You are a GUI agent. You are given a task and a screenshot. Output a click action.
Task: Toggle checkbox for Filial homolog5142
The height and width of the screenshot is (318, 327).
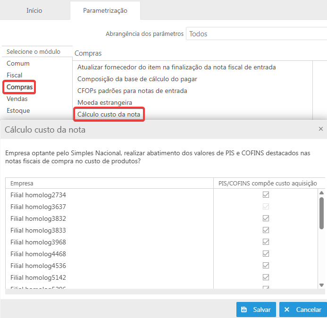[x=266, y=277]
